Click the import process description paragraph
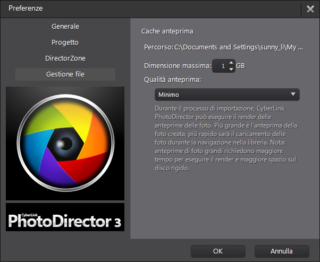The width and height of the screenshot is (320, 262). pyautogui.click(x=226, y=138)
